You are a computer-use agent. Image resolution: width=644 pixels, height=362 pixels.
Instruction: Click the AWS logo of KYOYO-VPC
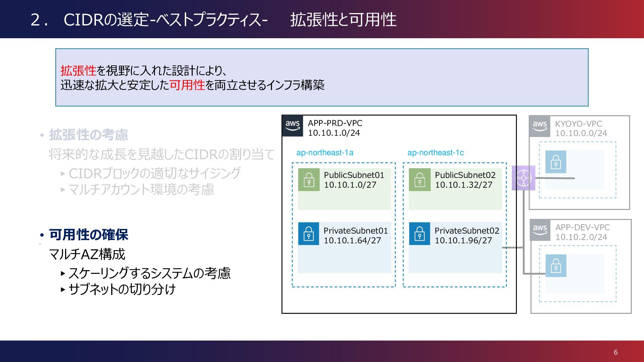(x=539, y=126)
